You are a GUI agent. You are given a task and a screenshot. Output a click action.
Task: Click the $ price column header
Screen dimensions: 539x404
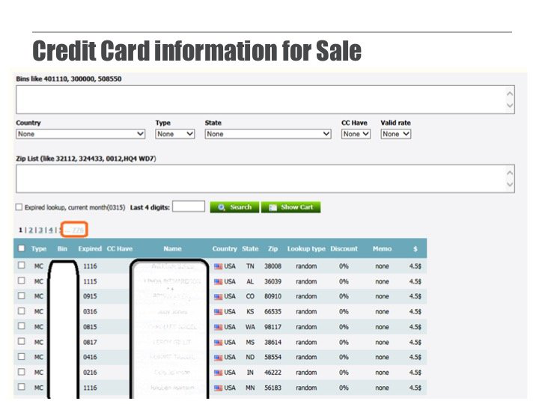tap(415, 248)
